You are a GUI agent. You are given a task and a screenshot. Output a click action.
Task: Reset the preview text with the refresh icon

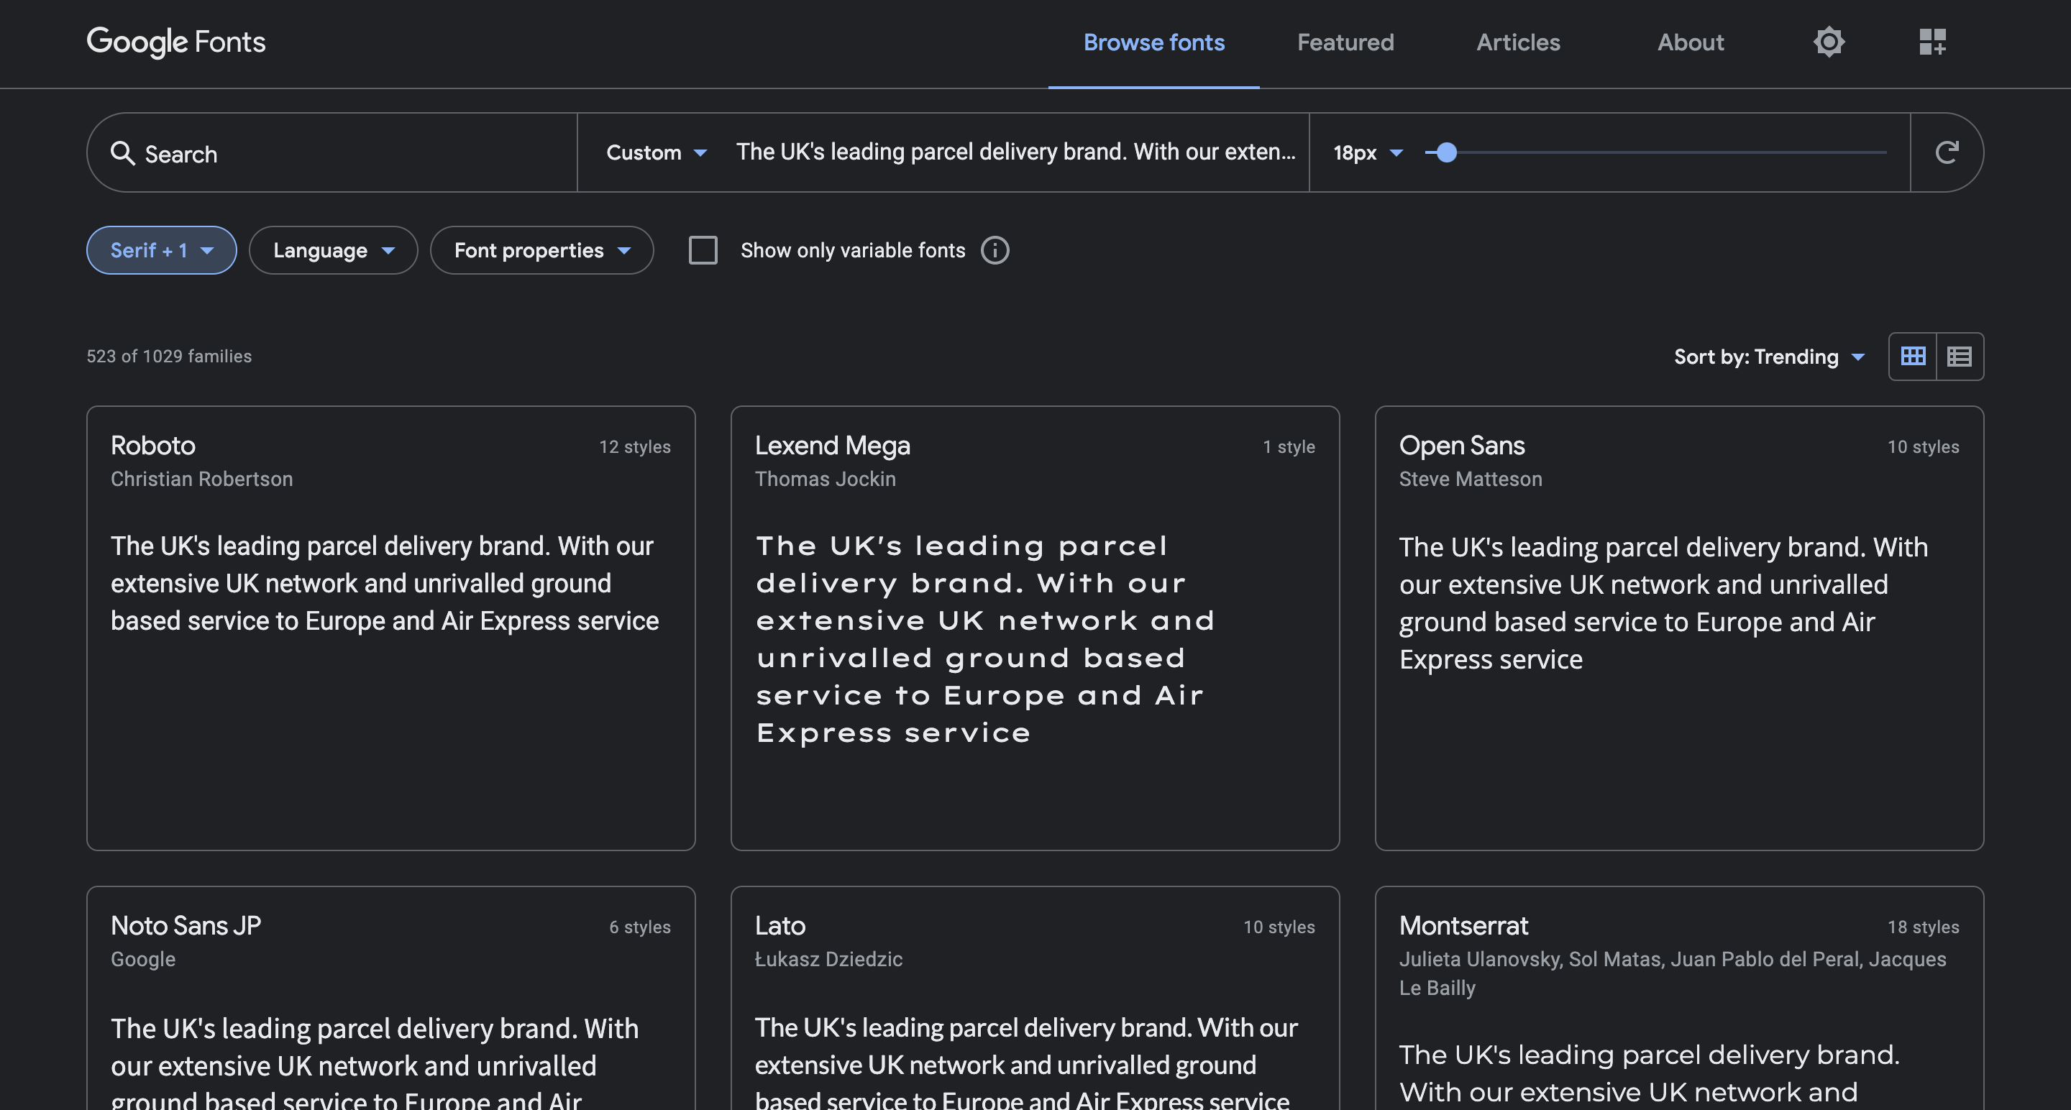tap(1947, 152)
